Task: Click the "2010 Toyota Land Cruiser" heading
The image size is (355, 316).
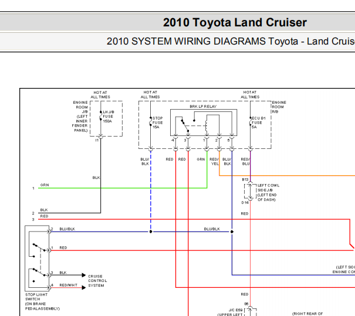Action: pos(235,22)
